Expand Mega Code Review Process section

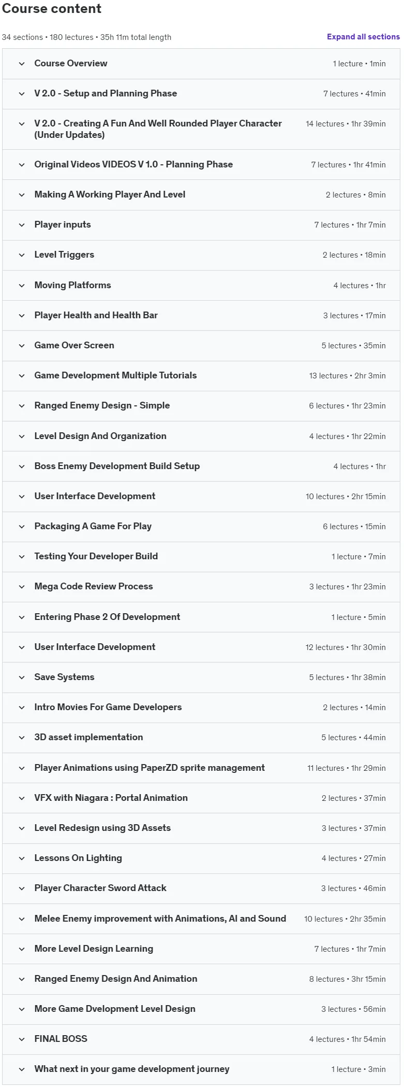tap(201, 587)
